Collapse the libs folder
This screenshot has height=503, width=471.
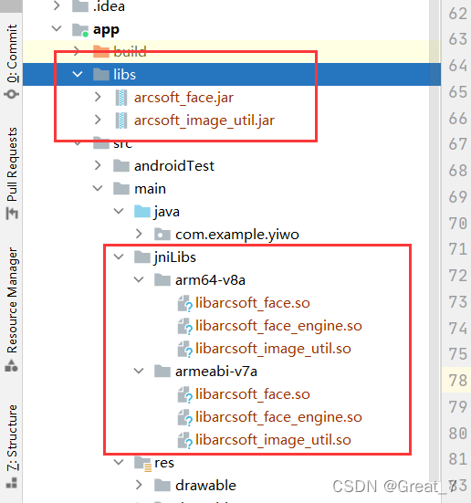pos(78,75)
